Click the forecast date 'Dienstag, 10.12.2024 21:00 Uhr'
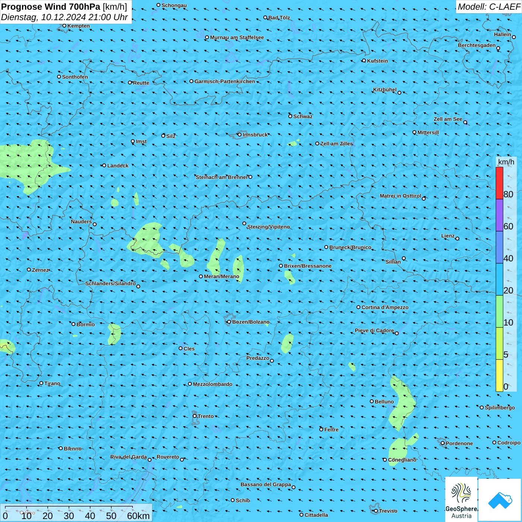The width and height of the screenshot is (522, 522). (x=65, y=17)
